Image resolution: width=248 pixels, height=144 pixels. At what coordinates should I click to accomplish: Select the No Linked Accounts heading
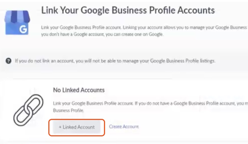coord(79,90)
